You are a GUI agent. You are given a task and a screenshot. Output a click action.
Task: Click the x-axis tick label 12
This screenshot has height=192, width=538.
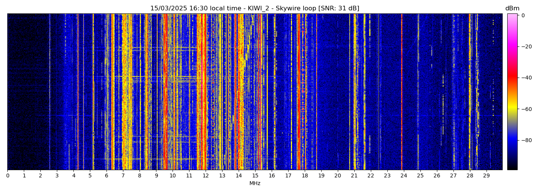click(206, 176)
